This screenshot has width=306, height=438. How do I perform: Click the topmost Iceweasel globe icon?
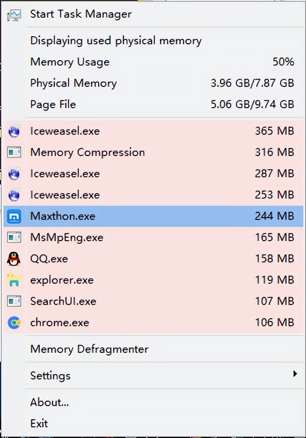coord(14,131)
